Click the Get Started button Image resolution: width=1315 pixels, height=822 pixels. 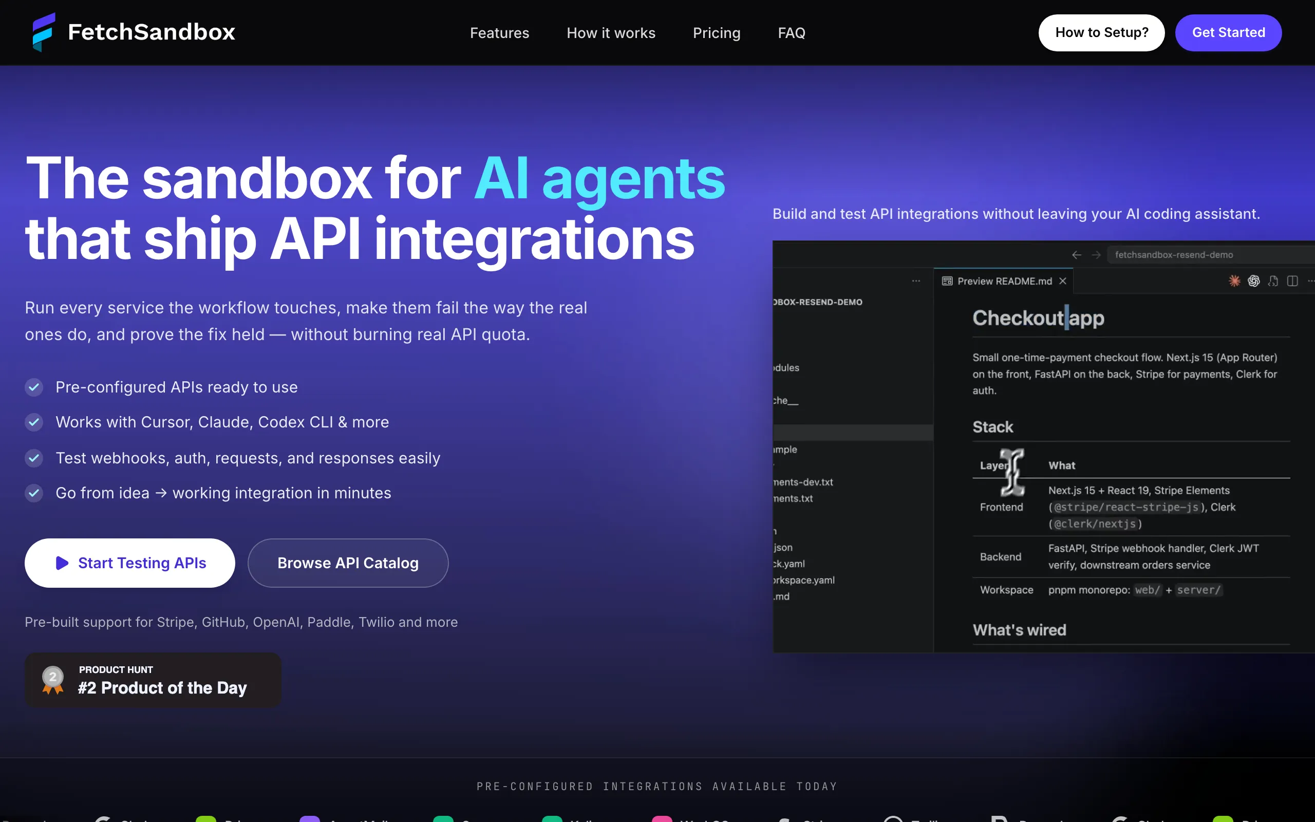tap(1228, 32)
